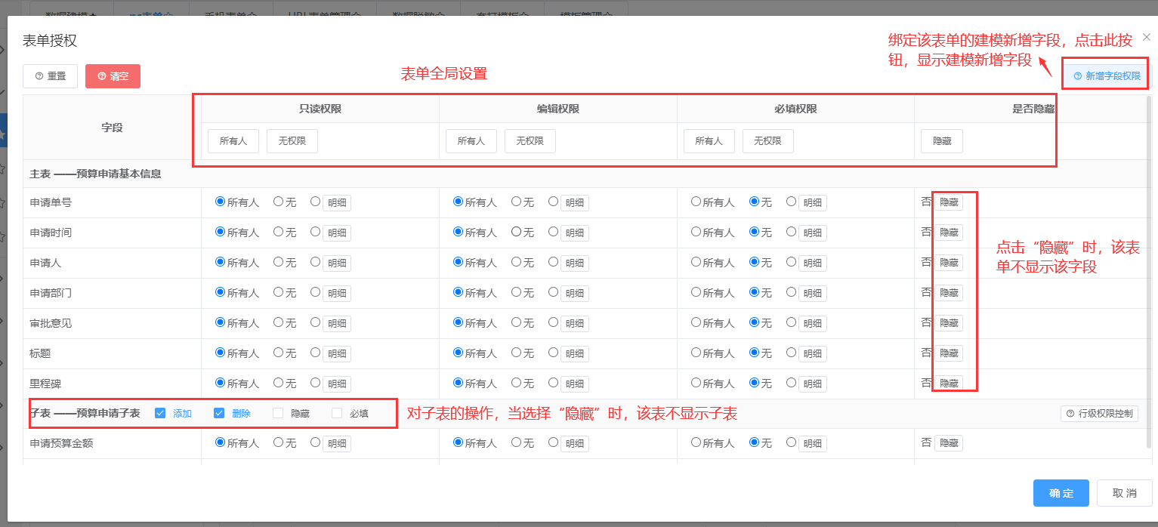Open 行级权限控制 for the subtable
The image size is (1158, 527).
(1099, 414)
